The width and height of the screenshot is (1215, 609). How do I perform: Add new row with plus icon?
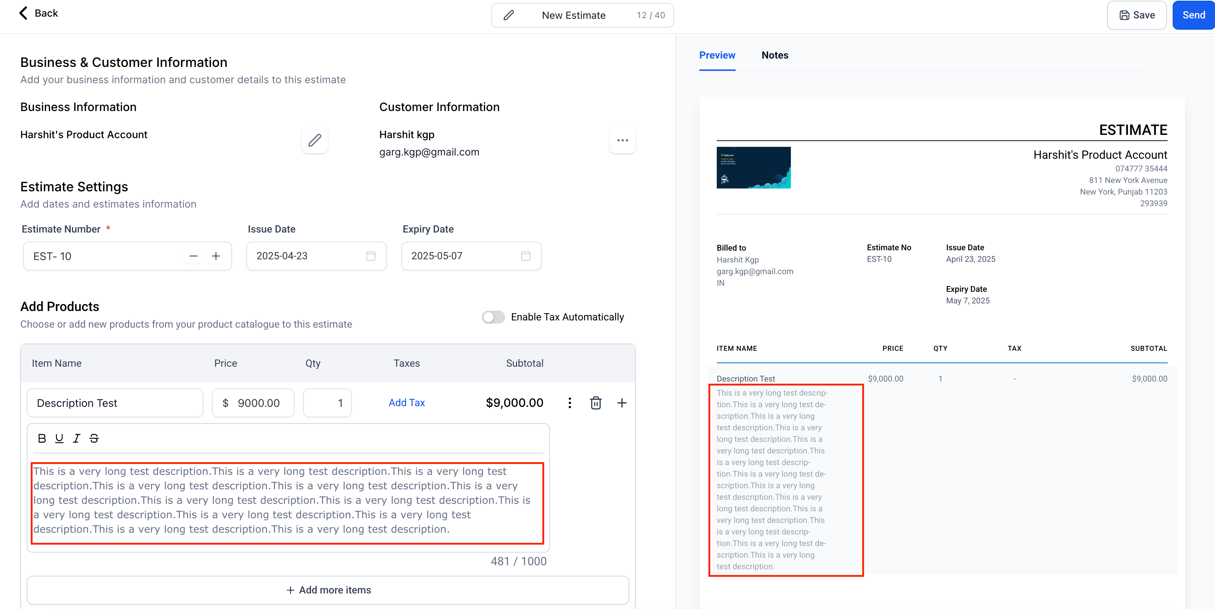(622, 403)
